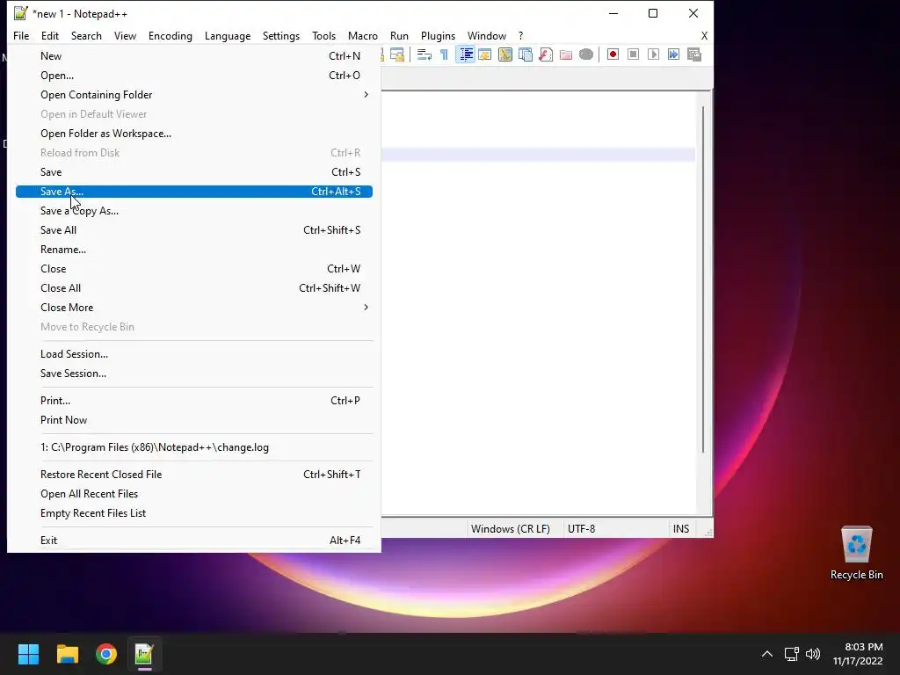The image size is (900, 675).
Task: Select Load Session... entry
Action: [194, 354]
